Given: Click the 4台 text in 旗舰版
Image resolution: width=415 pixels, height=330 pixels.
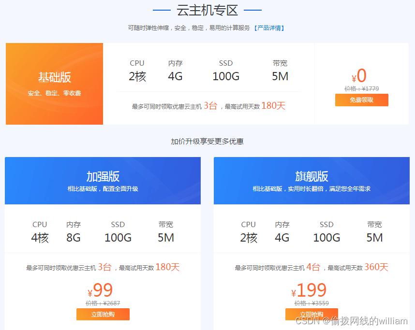Looking at the screenshot, I should (313, 267).
